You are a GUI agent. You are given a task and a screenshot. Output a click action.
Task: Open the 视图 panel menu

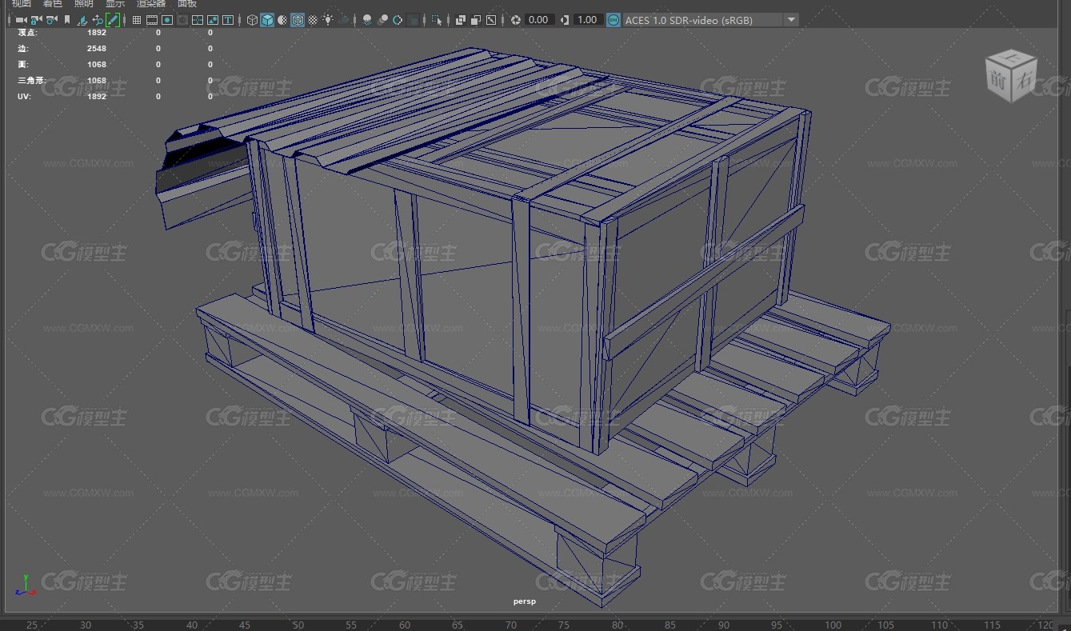pyautogui.click(x=22, y=4)
